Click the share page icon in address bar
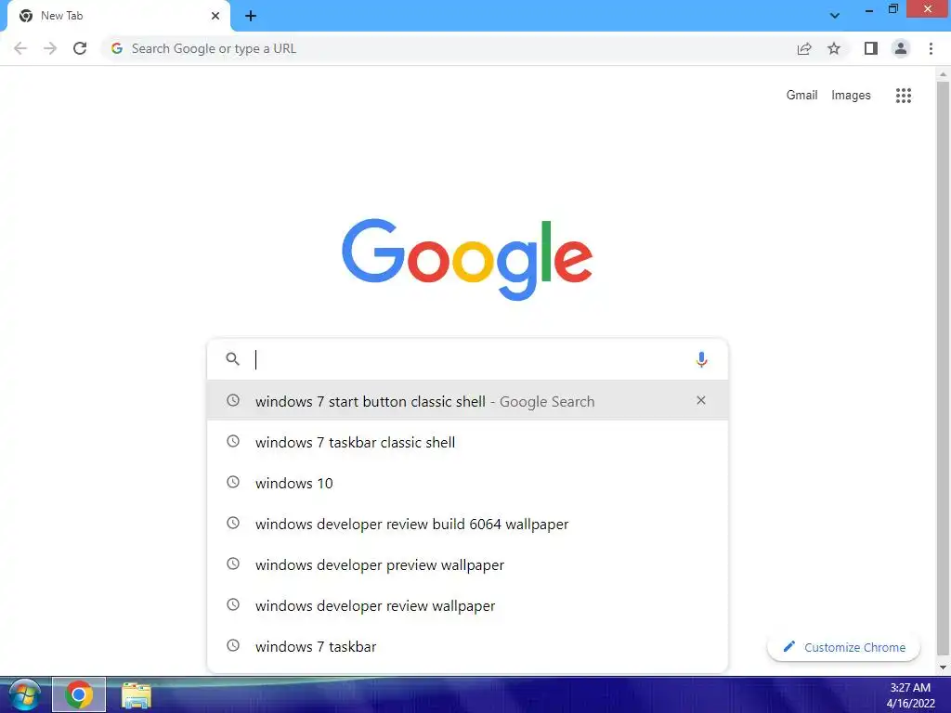This screenshot has height=713, width=951. coord(804,48)
